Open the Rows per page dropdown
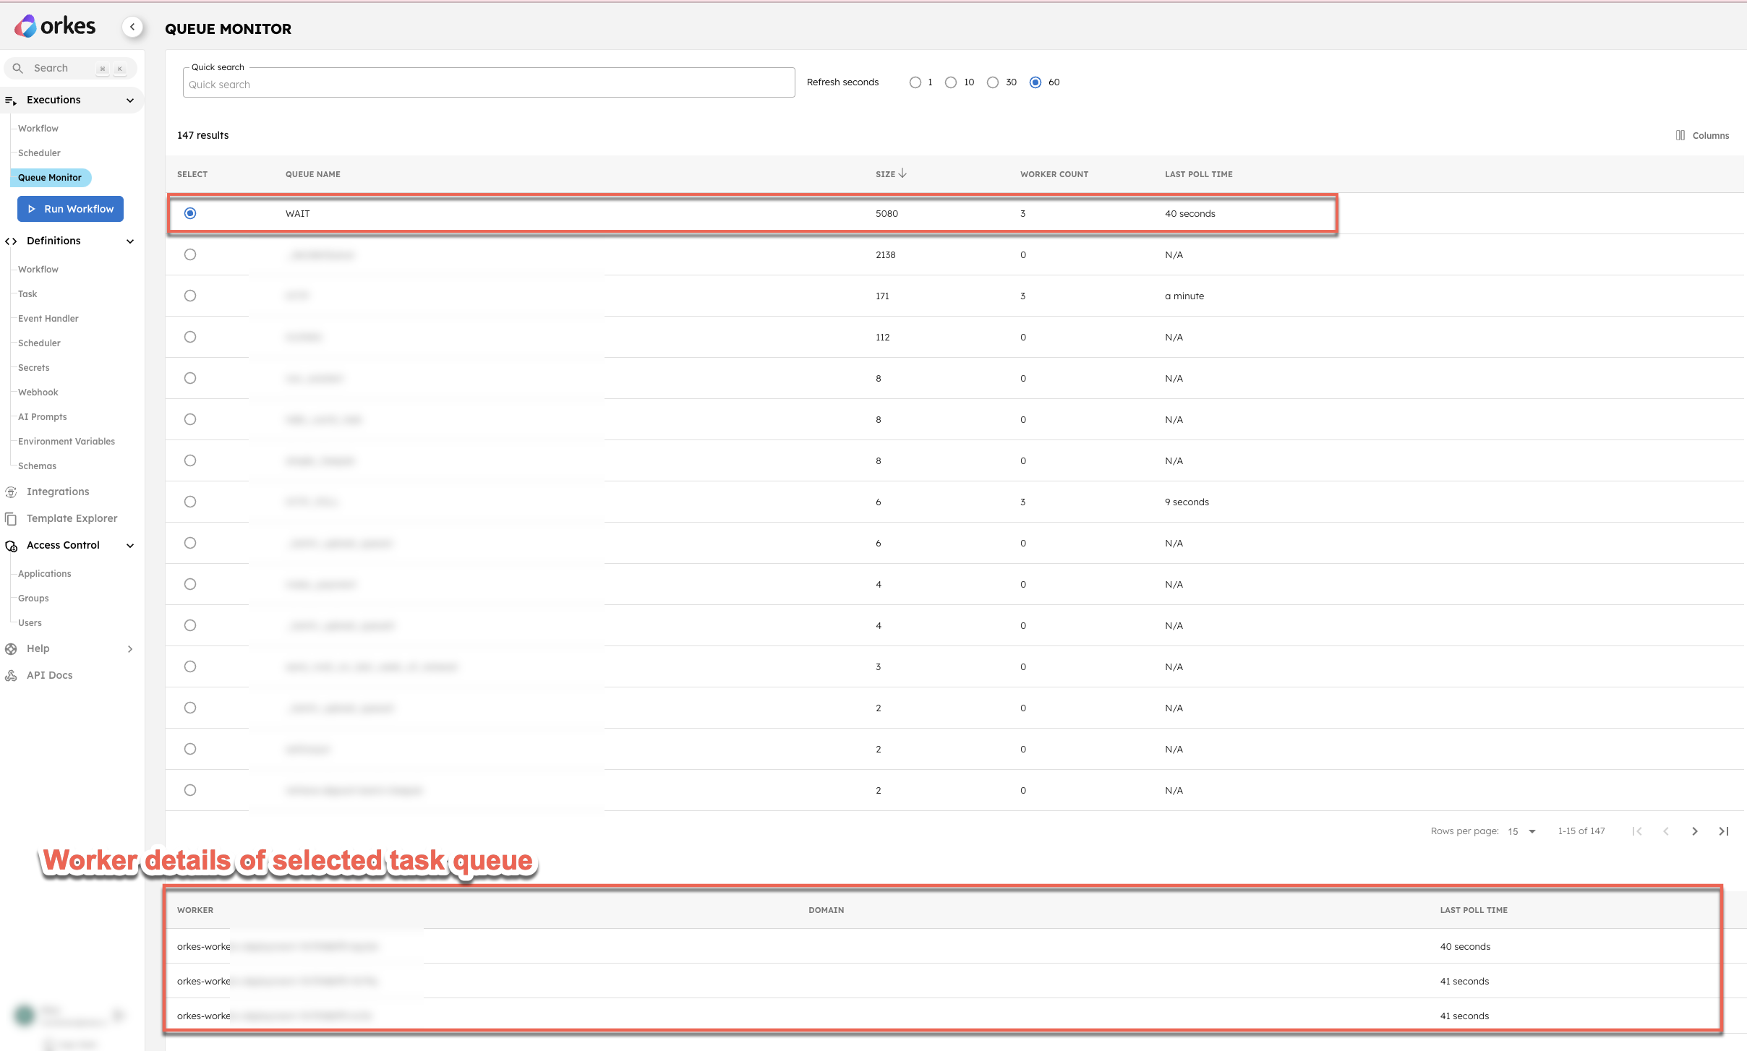Viewport: 1747px width, 1051px height. coord(1521,831)
